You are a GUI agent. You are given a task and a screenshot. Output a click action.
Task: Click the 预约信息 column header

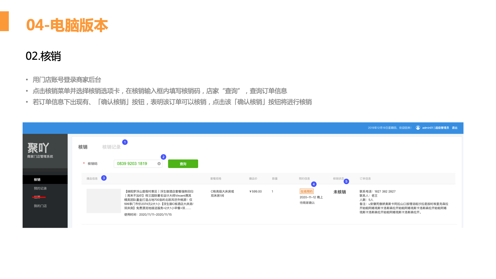304,179
